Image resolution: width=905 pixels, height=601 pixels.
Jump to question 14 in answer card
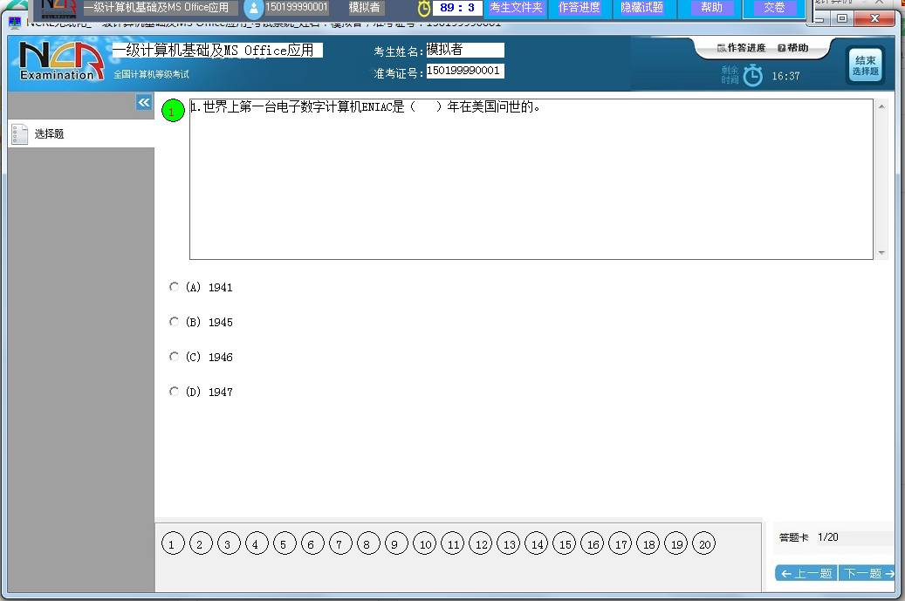536,544
